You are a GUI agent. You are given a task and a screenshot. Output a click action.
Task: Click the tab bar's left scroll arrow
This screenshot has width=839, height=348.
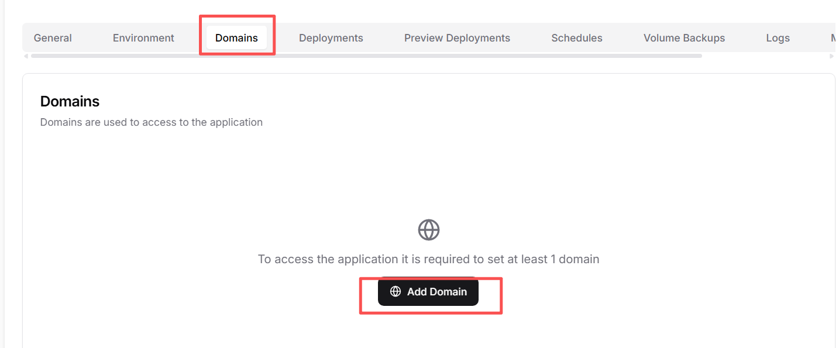26,56
